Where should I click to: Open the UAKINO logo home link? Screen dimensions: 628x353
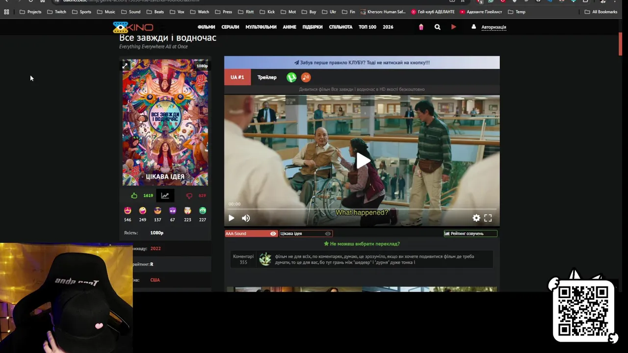133,27
